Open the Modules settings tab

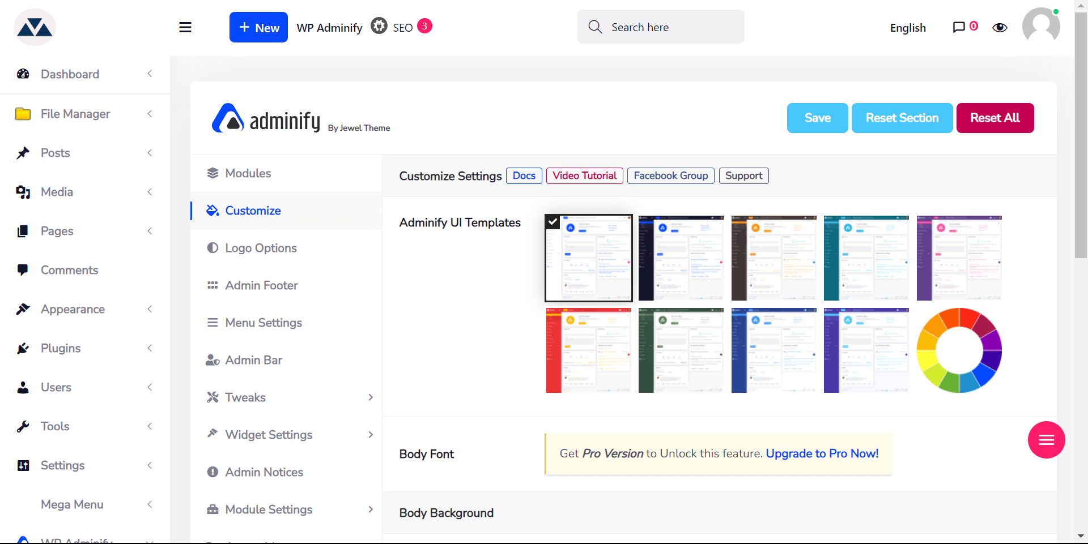click(286, 173)
